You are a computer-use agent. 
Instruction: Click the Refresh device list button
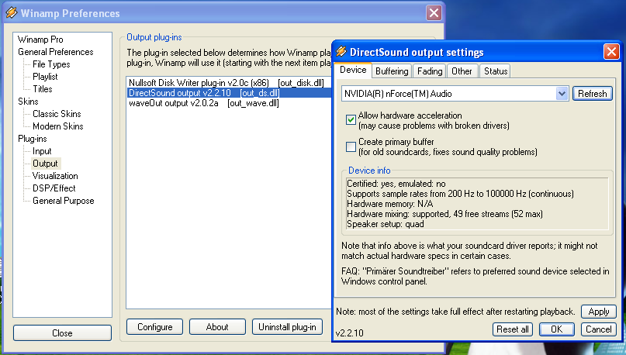593,94
